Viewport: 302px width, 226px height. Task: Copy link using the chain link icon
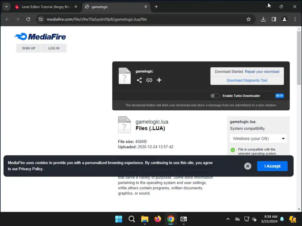[x=149, y=80]
